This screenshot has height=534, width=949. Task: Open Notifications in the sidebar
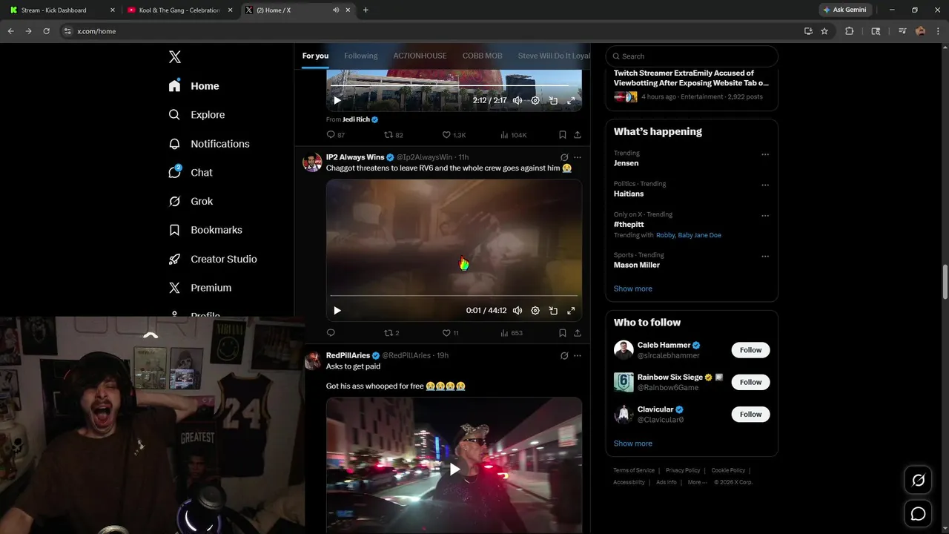209,144
